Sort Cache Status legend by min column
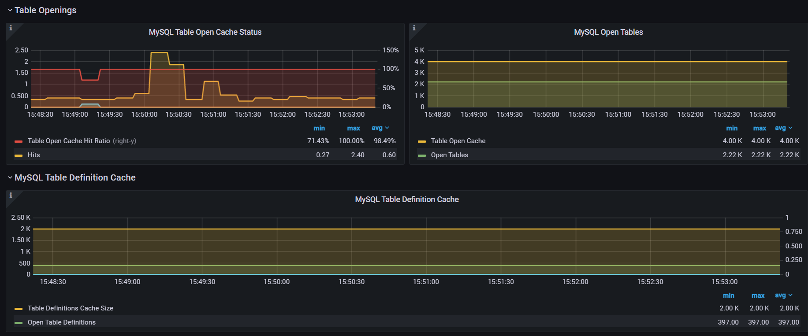This screenshot has width=808, height=336. coord(319,128)
